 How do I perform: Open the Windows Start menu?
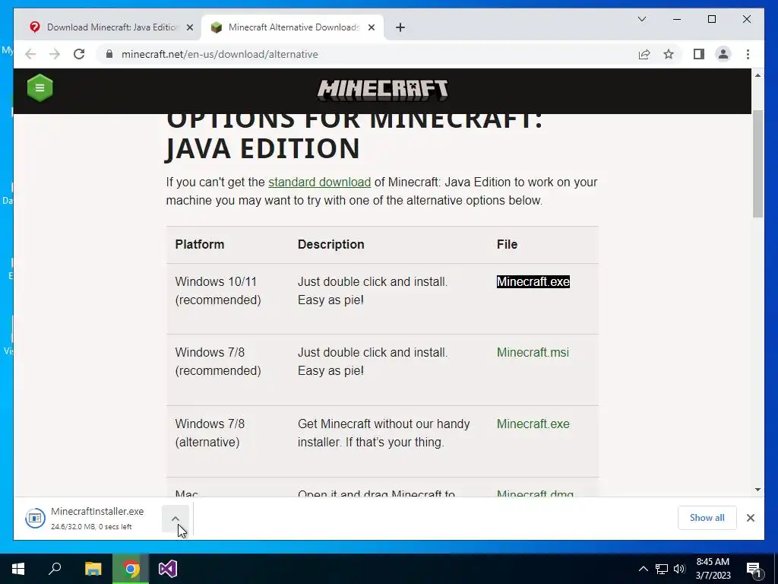[x=18, y=569]
